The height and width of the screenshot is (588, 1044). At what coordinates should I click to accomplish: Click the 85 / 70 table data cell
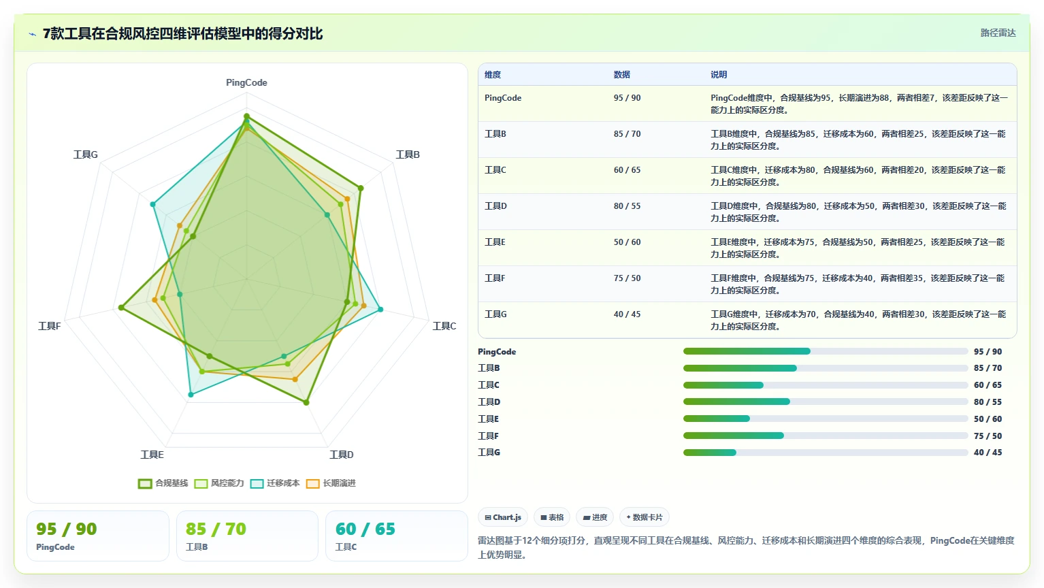[627, 134]
